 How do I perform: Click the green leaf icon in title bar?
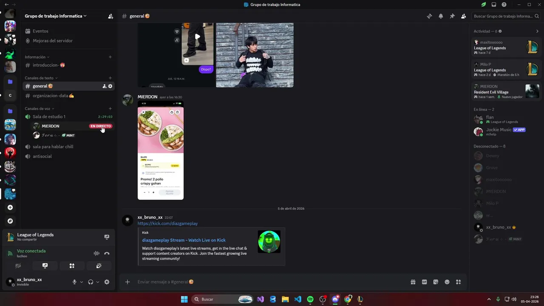tap(484, 5)
